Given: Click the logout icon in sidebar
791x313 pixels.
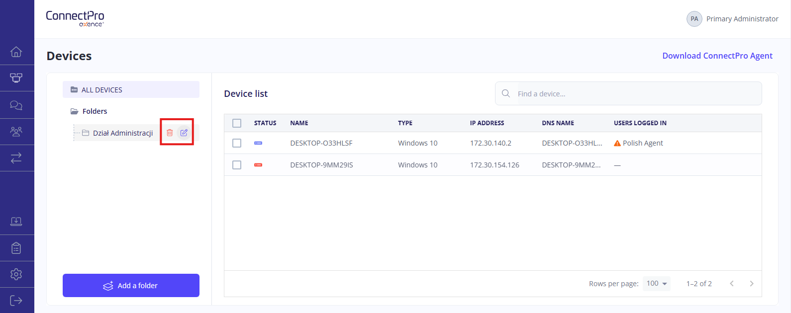Looking at the screenshot, I should point(16,301).
